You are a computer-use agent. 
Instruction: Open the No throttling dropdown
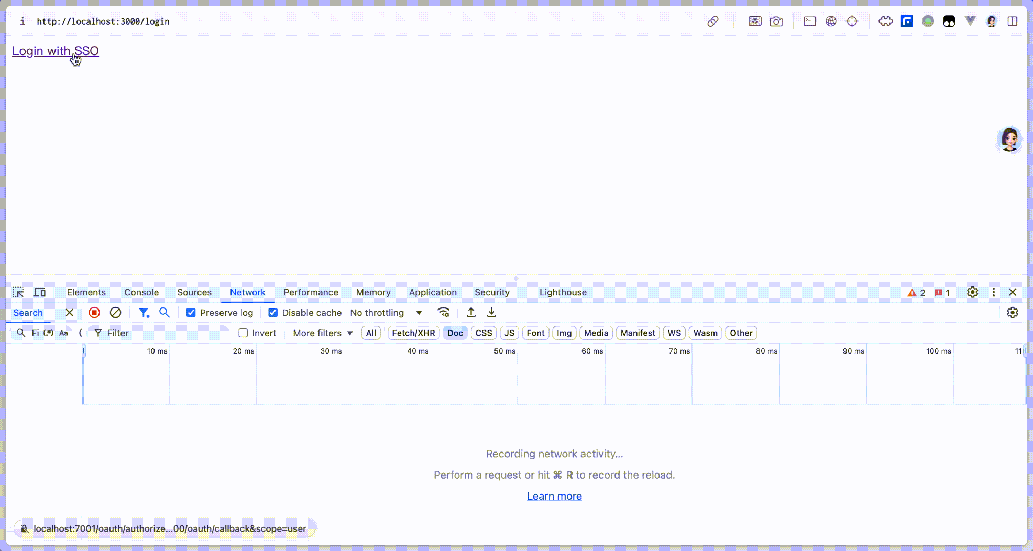pos(386,313)
